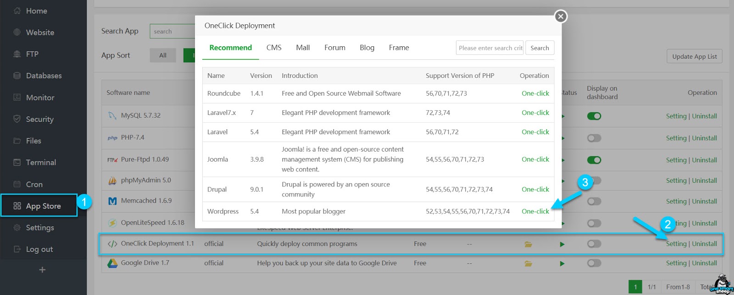The width and height of the screenshot is (734, 295).
Task: Click Update App List button
Action: click(694, 56)
